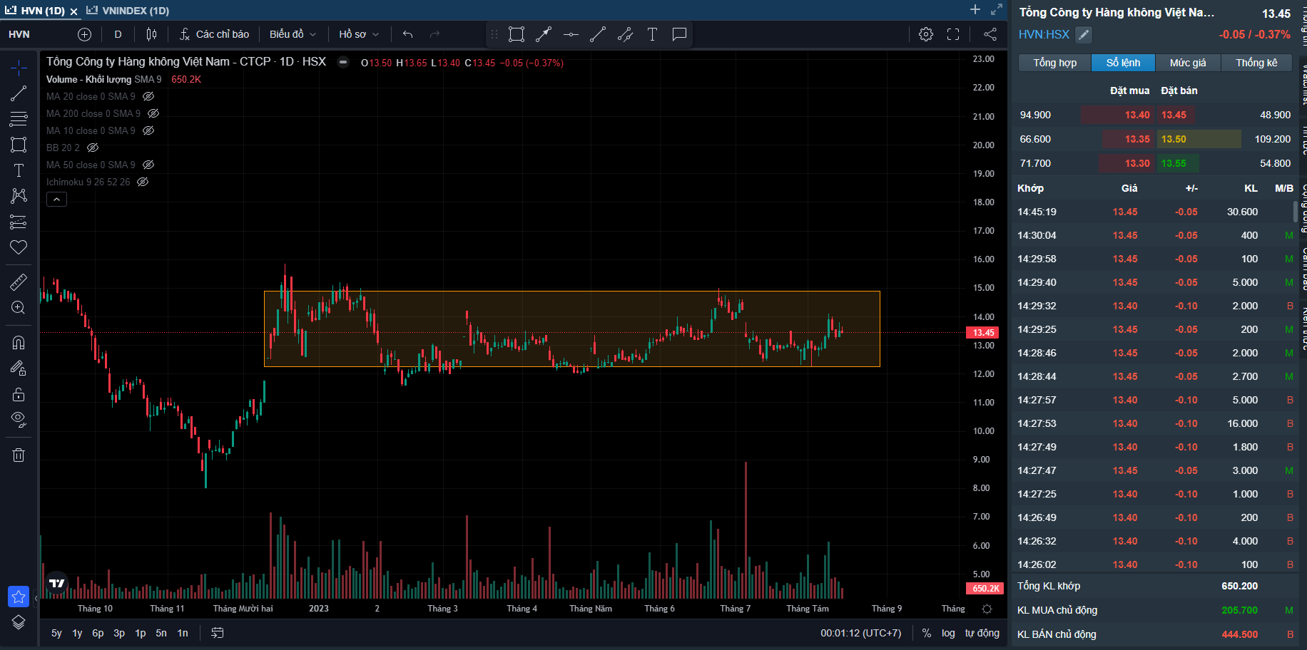The width and height of the screenshot is (1307, 650).
Task: Pick the callout comment tool in floating toolbar
Action: coord(679,34)
